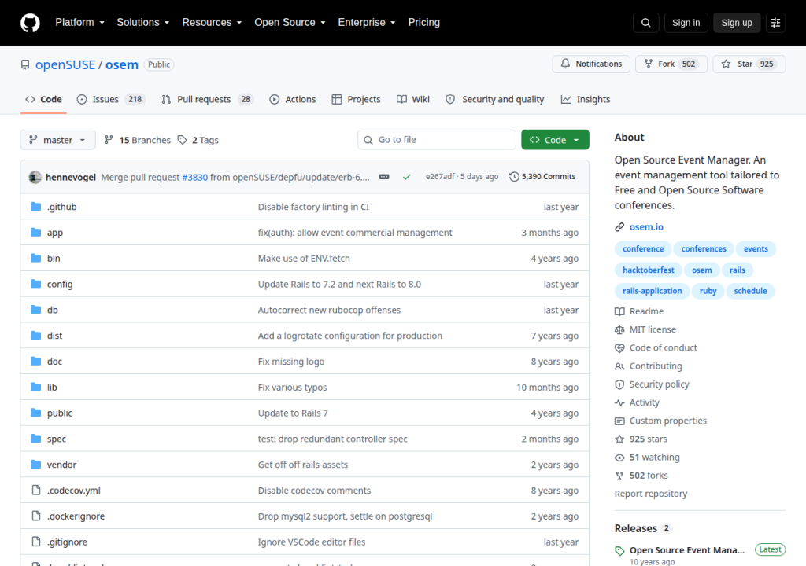Switch to the Projects tab
Viewport: 806px width, 566px height.
click(x=357, y=99)
